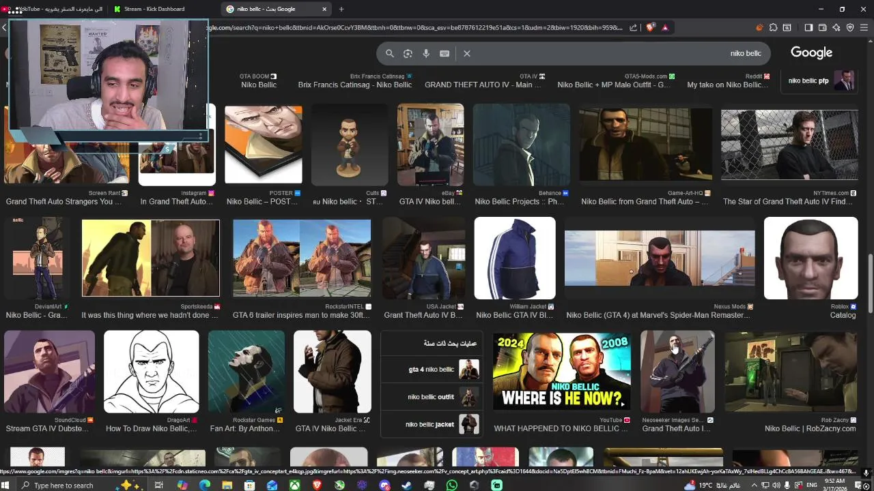Screen dimensions: 874x491
Task: Click 'Brix Francis Catinsag - Niko Bellic' title
Action: [355, 85]
